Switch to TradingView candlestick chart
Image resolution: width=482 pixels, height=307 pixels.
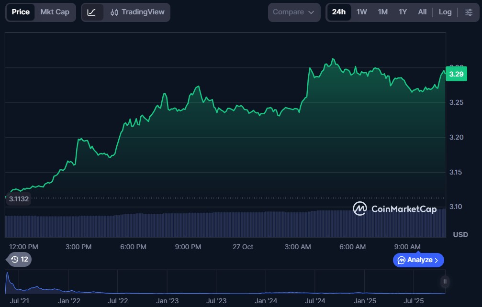137,12
